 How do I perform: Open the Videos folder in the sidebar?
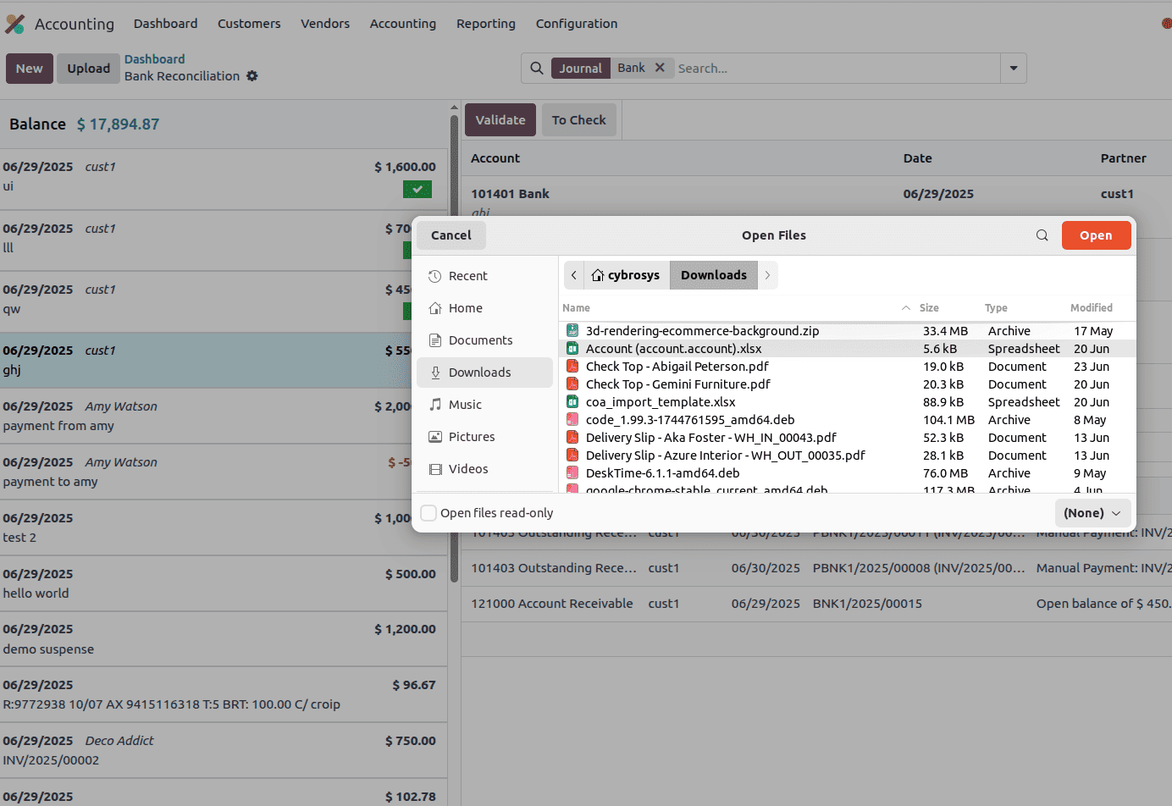484,469
